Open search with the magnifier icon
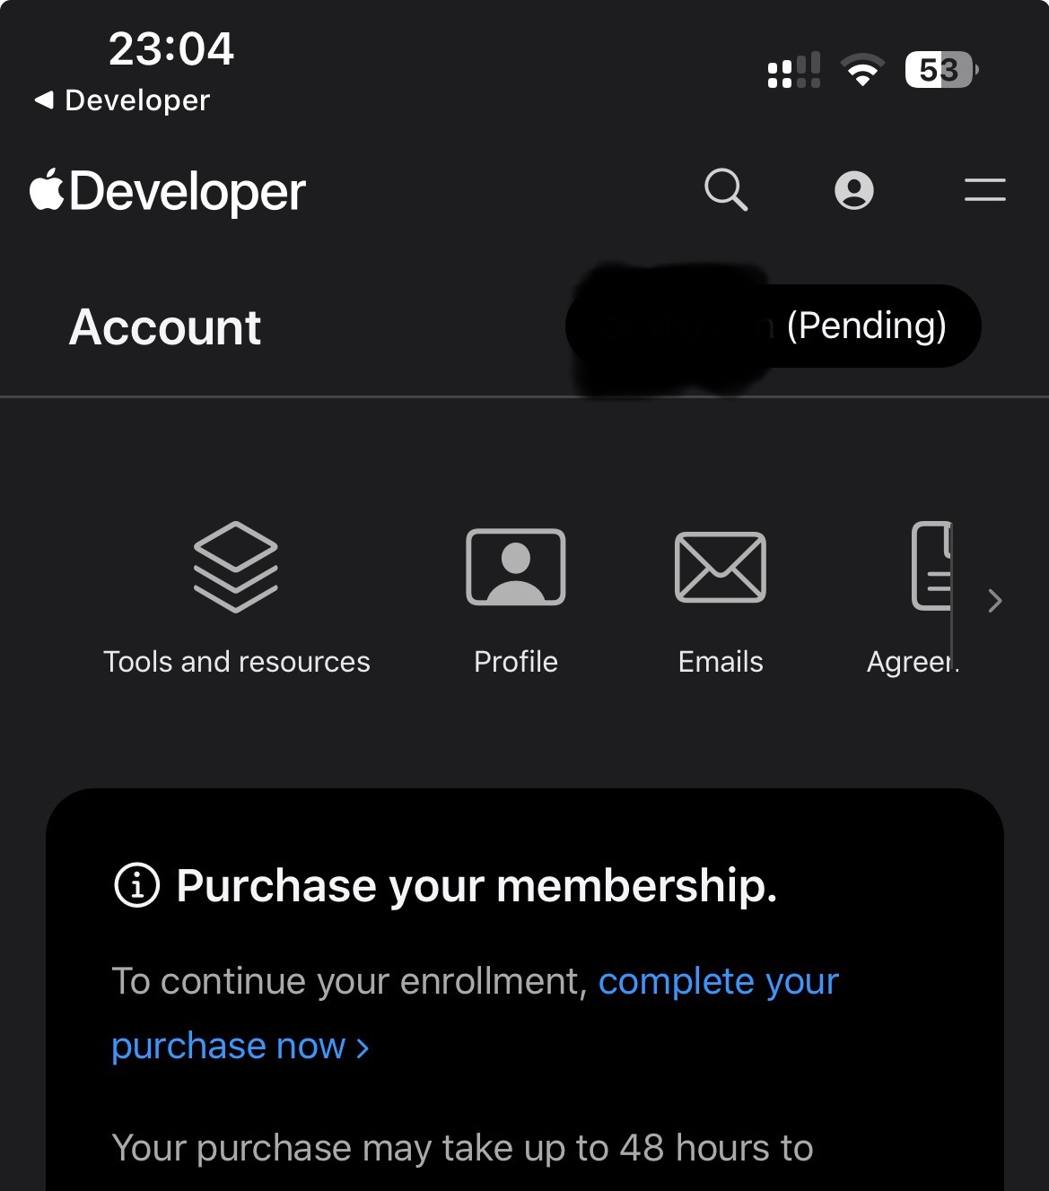1049x1191 pixels. coord(726,189)
